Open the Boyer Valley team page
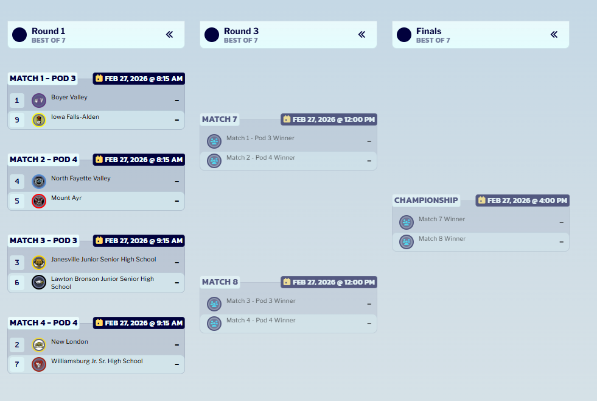 (x=69, y=96)
